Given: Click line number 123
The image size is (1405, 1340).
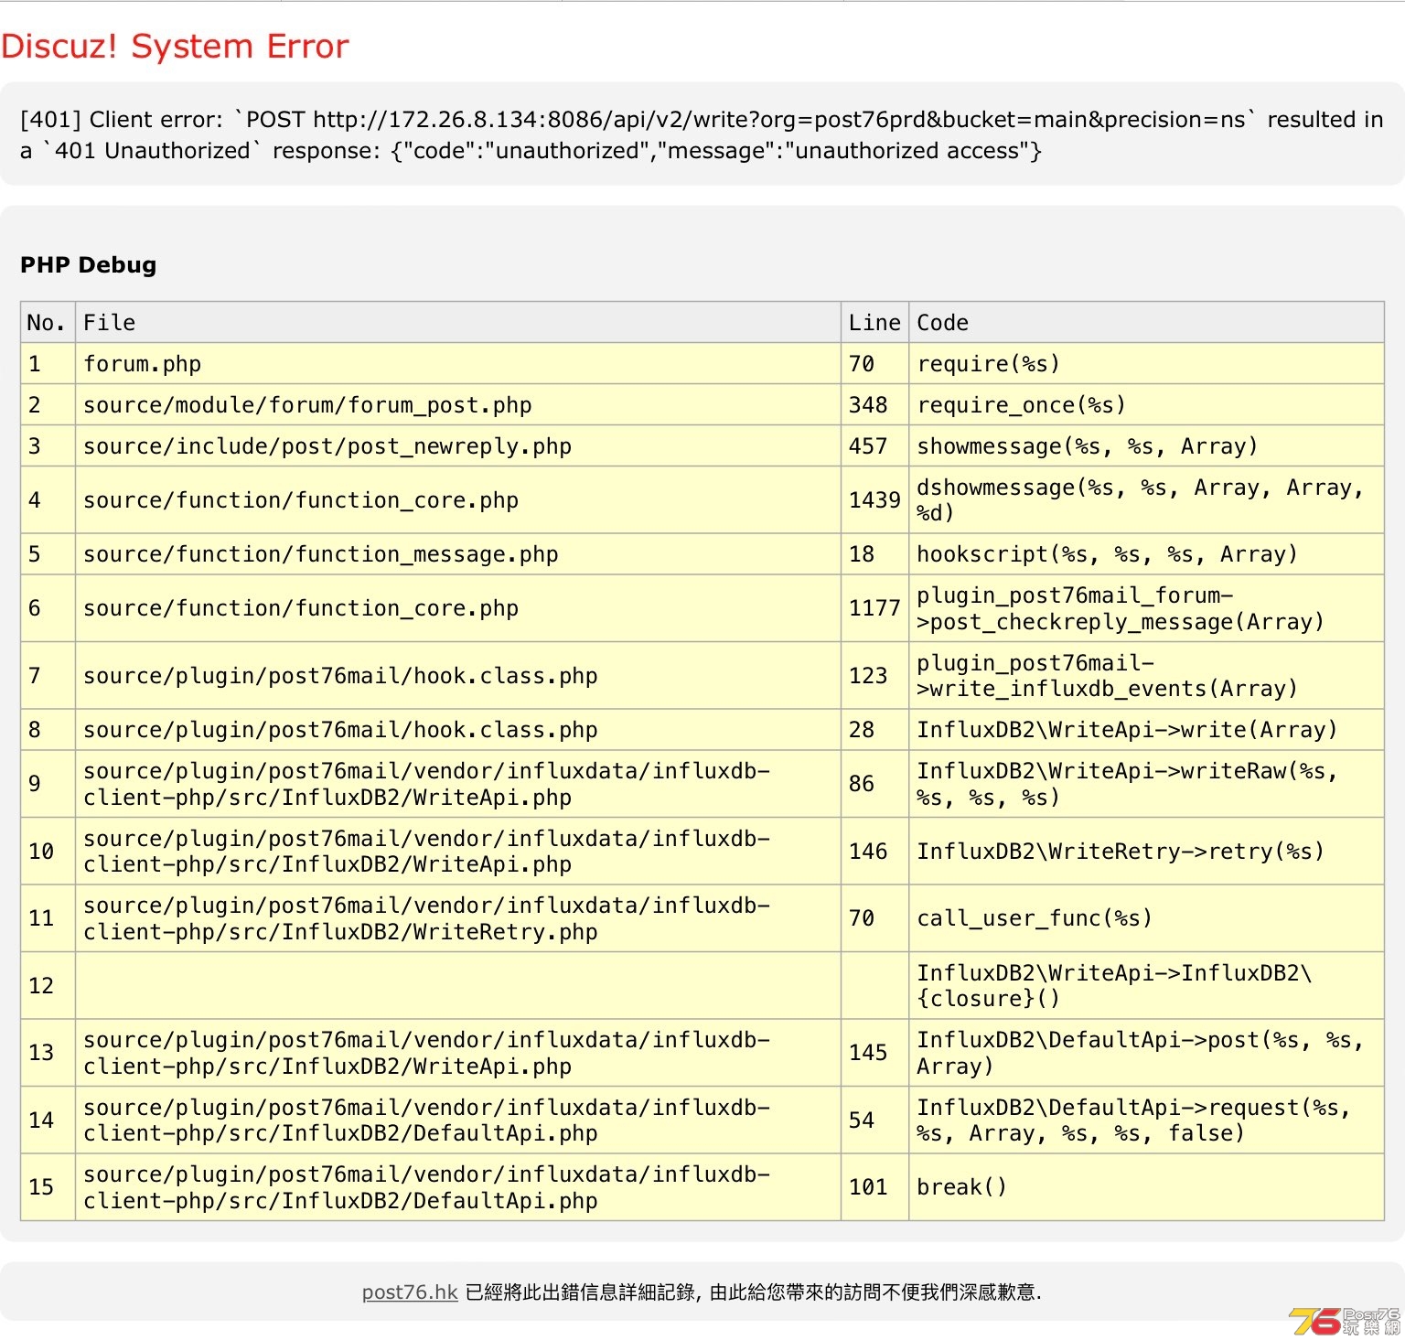Looking at the screenshot, I should [x=874, y=675].
